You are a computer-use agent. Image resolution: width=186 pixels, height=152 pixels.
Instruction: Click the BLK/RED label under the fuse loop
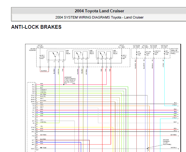(44, 71)
